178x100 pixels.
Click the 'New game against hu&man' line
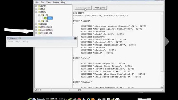112,29
